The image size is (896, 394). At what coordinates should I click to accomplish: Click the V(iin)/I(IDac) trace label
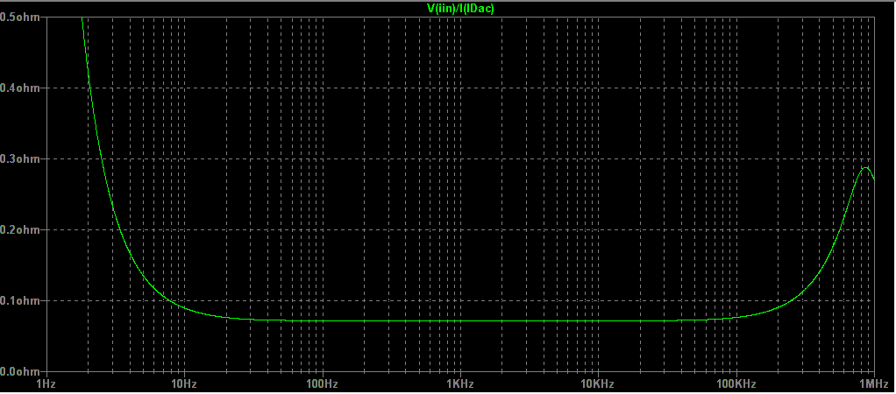pyautogui.click(x=460, y=10)
